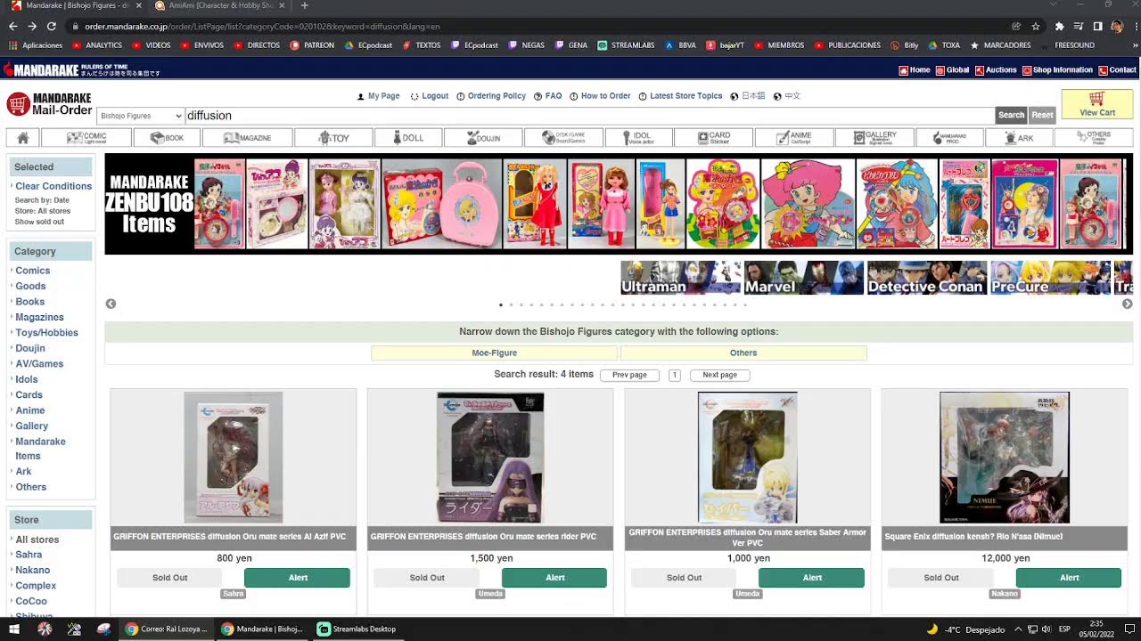Open the Detective Conan banner
The width and height of the screenshot is (1141, 641).
927,278
